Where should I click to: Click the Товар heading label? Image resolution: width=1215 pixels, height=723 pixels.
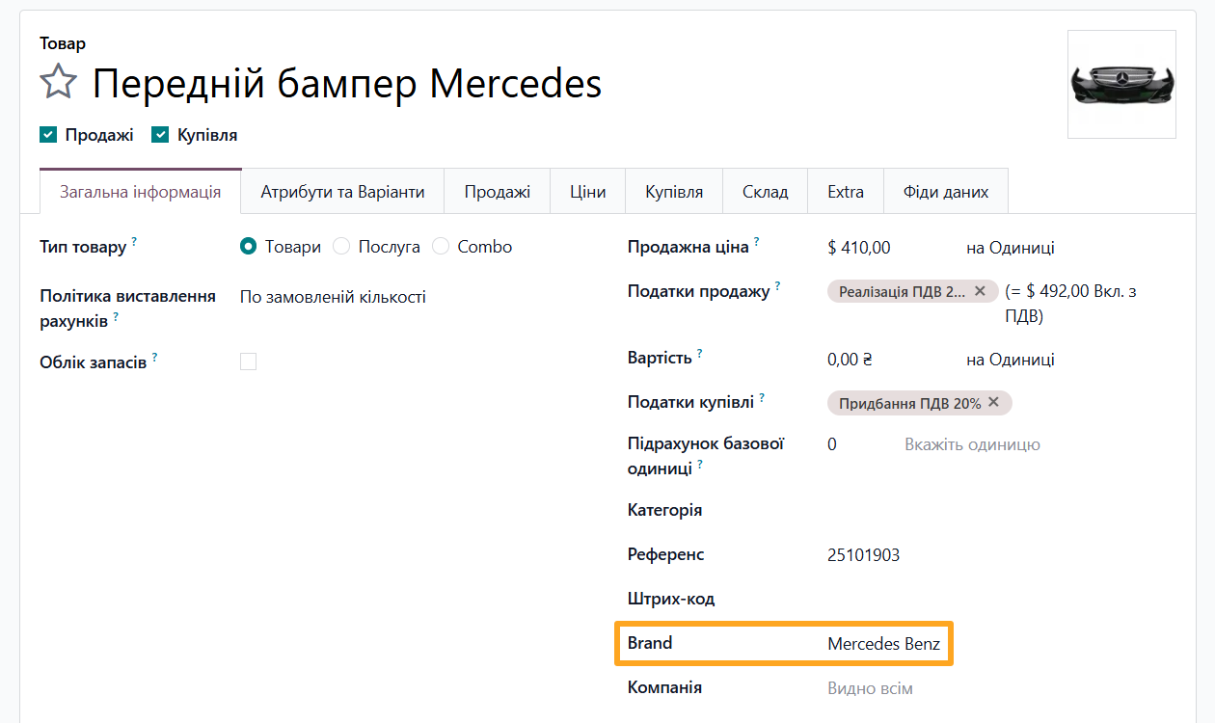coord(63,43)
